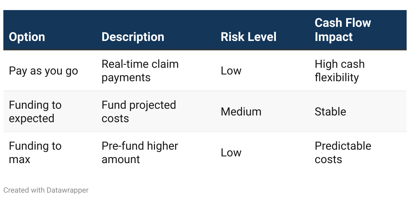Select the Risk Level column header
This screenshot has height=198, width=410.
[x=248, y=37]
